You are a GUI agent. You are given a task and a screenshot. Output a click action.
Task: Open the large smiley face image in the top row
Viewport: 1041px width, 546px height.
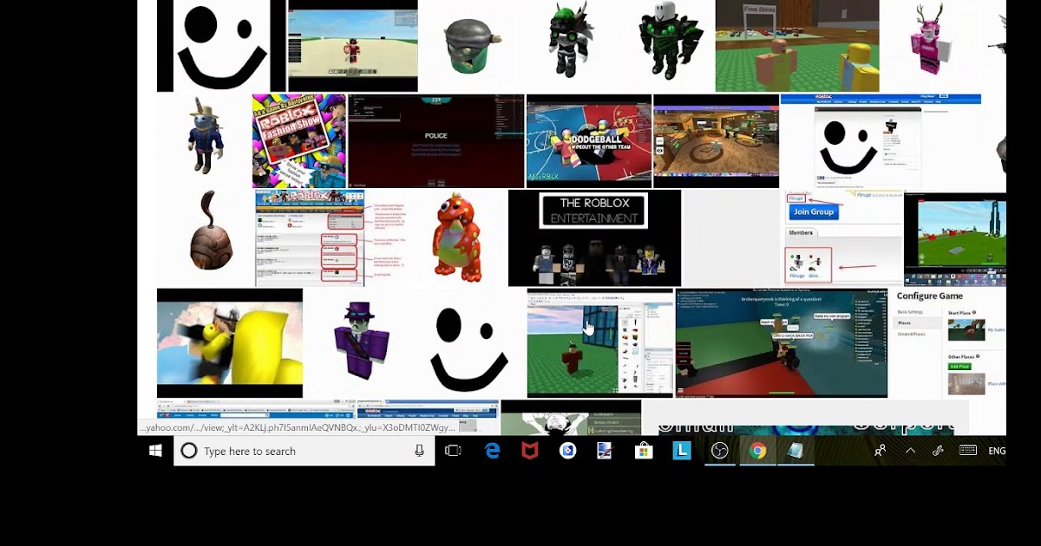pos(221,45)
